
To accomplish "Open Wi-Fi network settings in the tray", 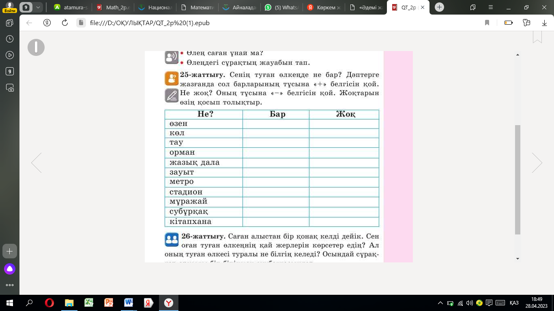I will point(460,303).
